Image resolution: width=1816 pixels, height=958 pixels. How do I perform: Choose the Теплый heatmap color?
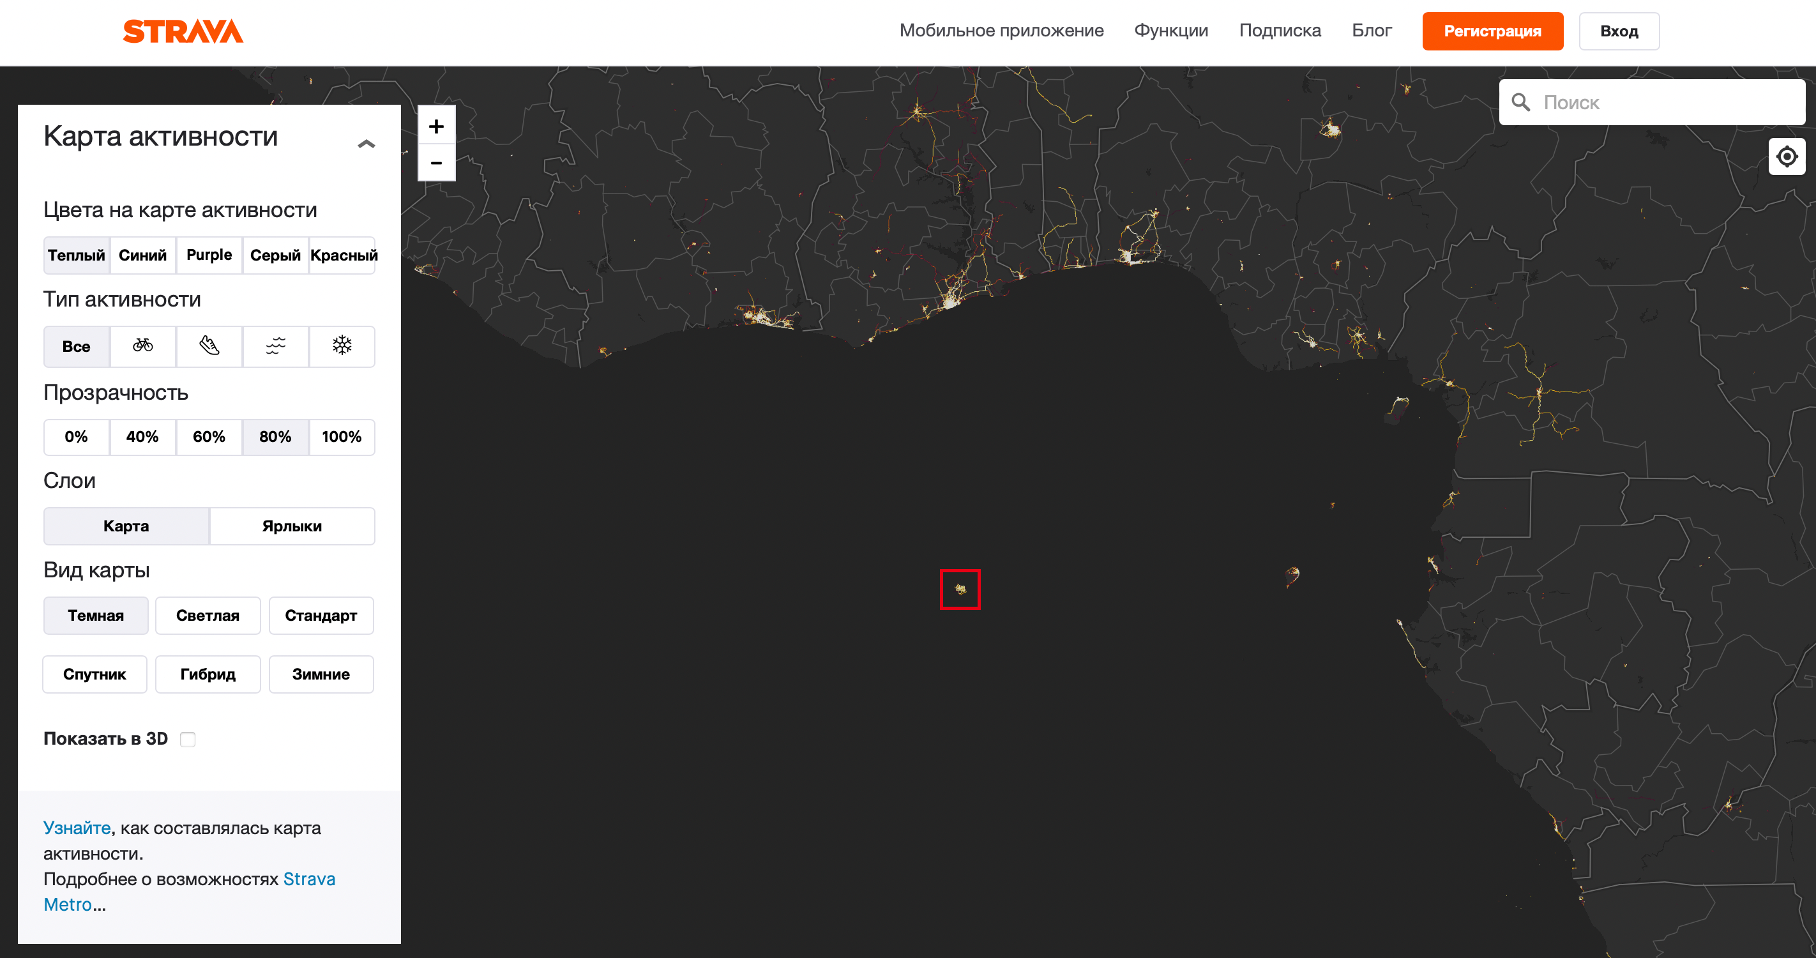76,255
